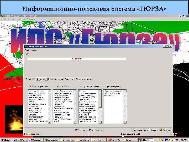Screen dimensions: 189x142
Task: Click inside the При пожаре text box
Action: click(x=63, y=106)
